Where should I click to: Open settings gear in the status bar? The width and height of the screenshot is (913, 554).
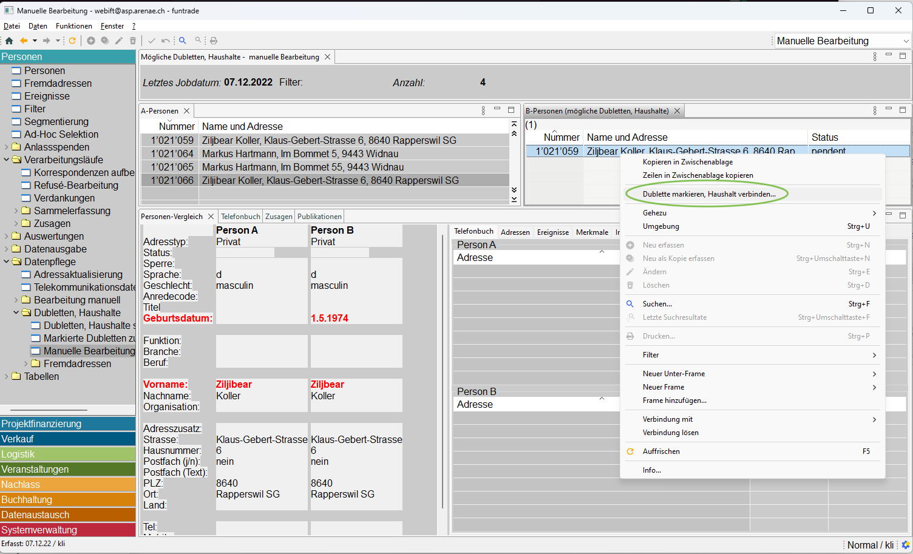pos(906,545)
